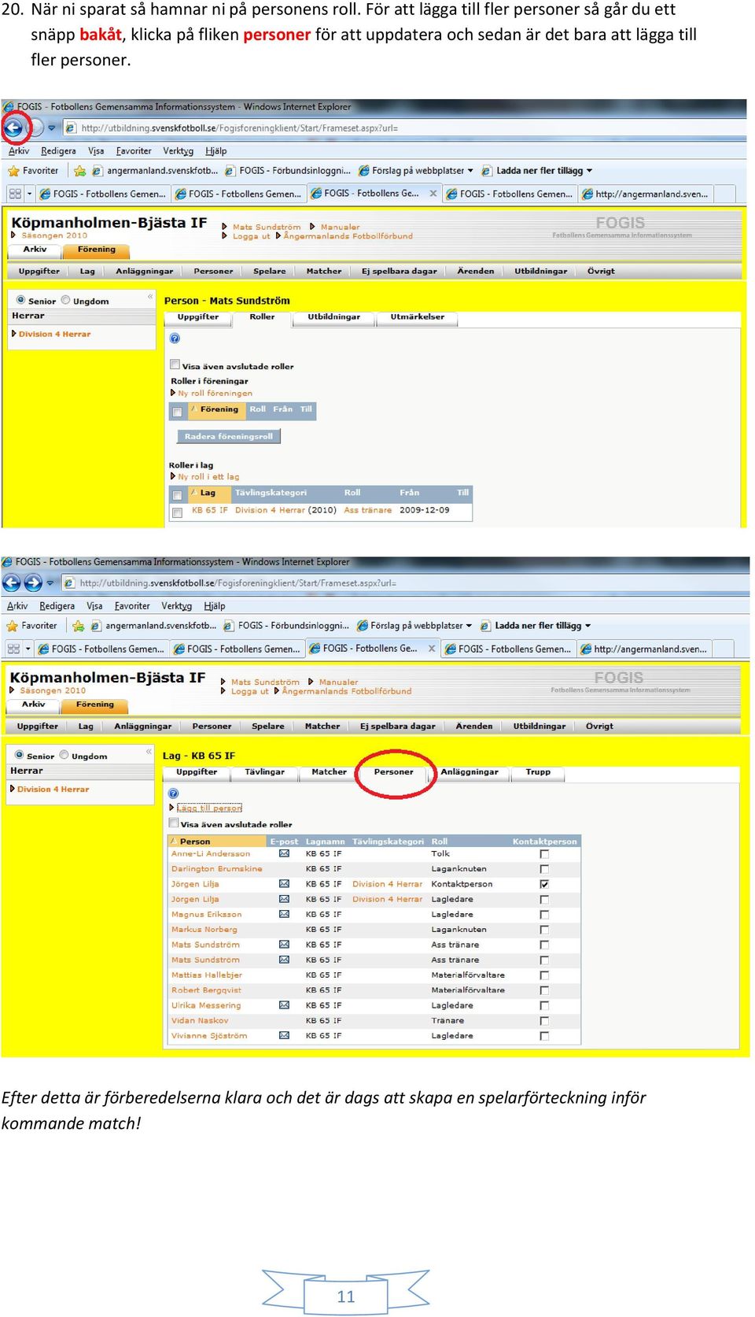Screen dimensions: 755x1317
Task: Open Trupp tab on Lag - KB 65 IF page
Action: tap(538, 772)
